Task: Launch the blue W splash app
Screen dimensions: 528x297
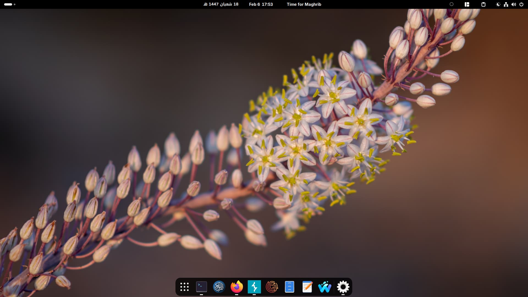Action: coord(325,287)
